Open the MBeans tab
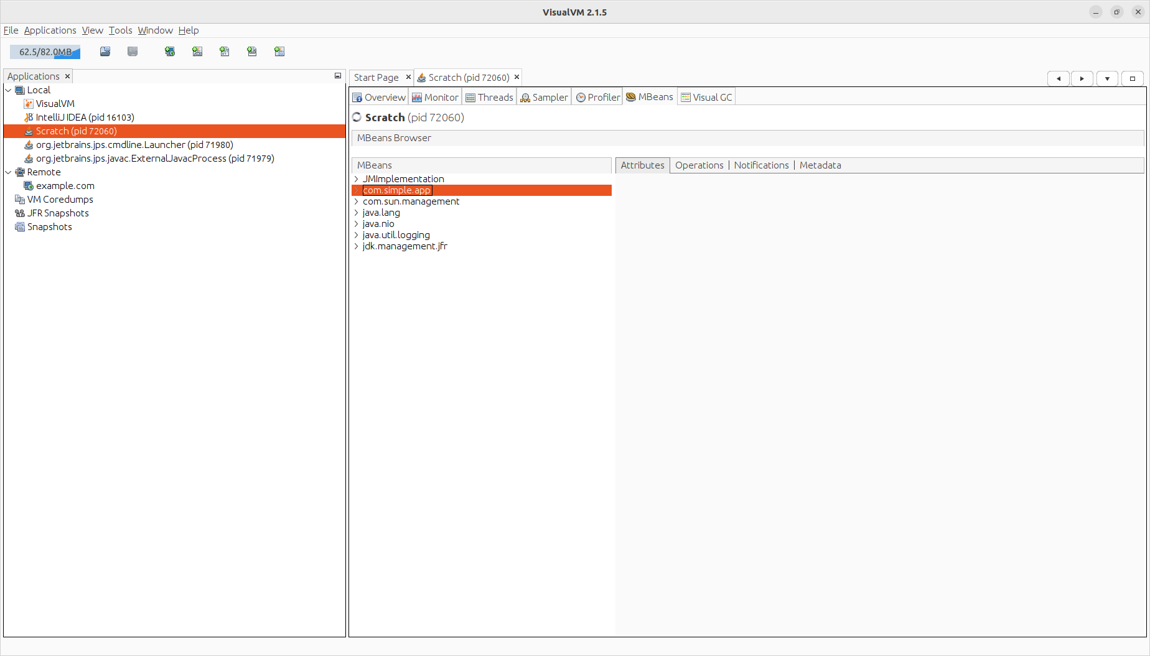 650,97
